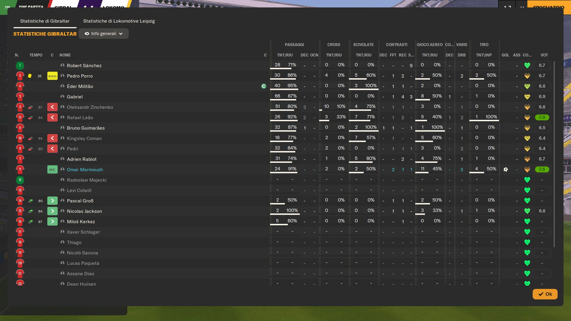Click Radoslaw Majecki's green number 12 shirt
Screen dimensions: 571x321
coord(20,180)
